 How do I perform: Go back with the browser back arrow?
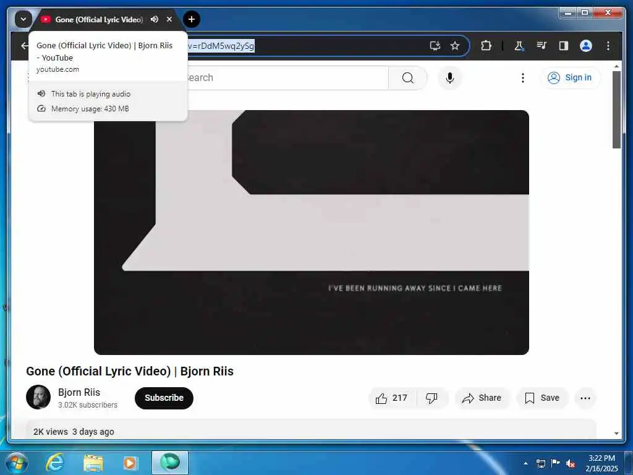[24, 46]
